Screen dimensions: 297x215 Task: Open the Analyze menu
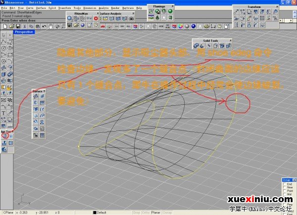tap(103, 8)
